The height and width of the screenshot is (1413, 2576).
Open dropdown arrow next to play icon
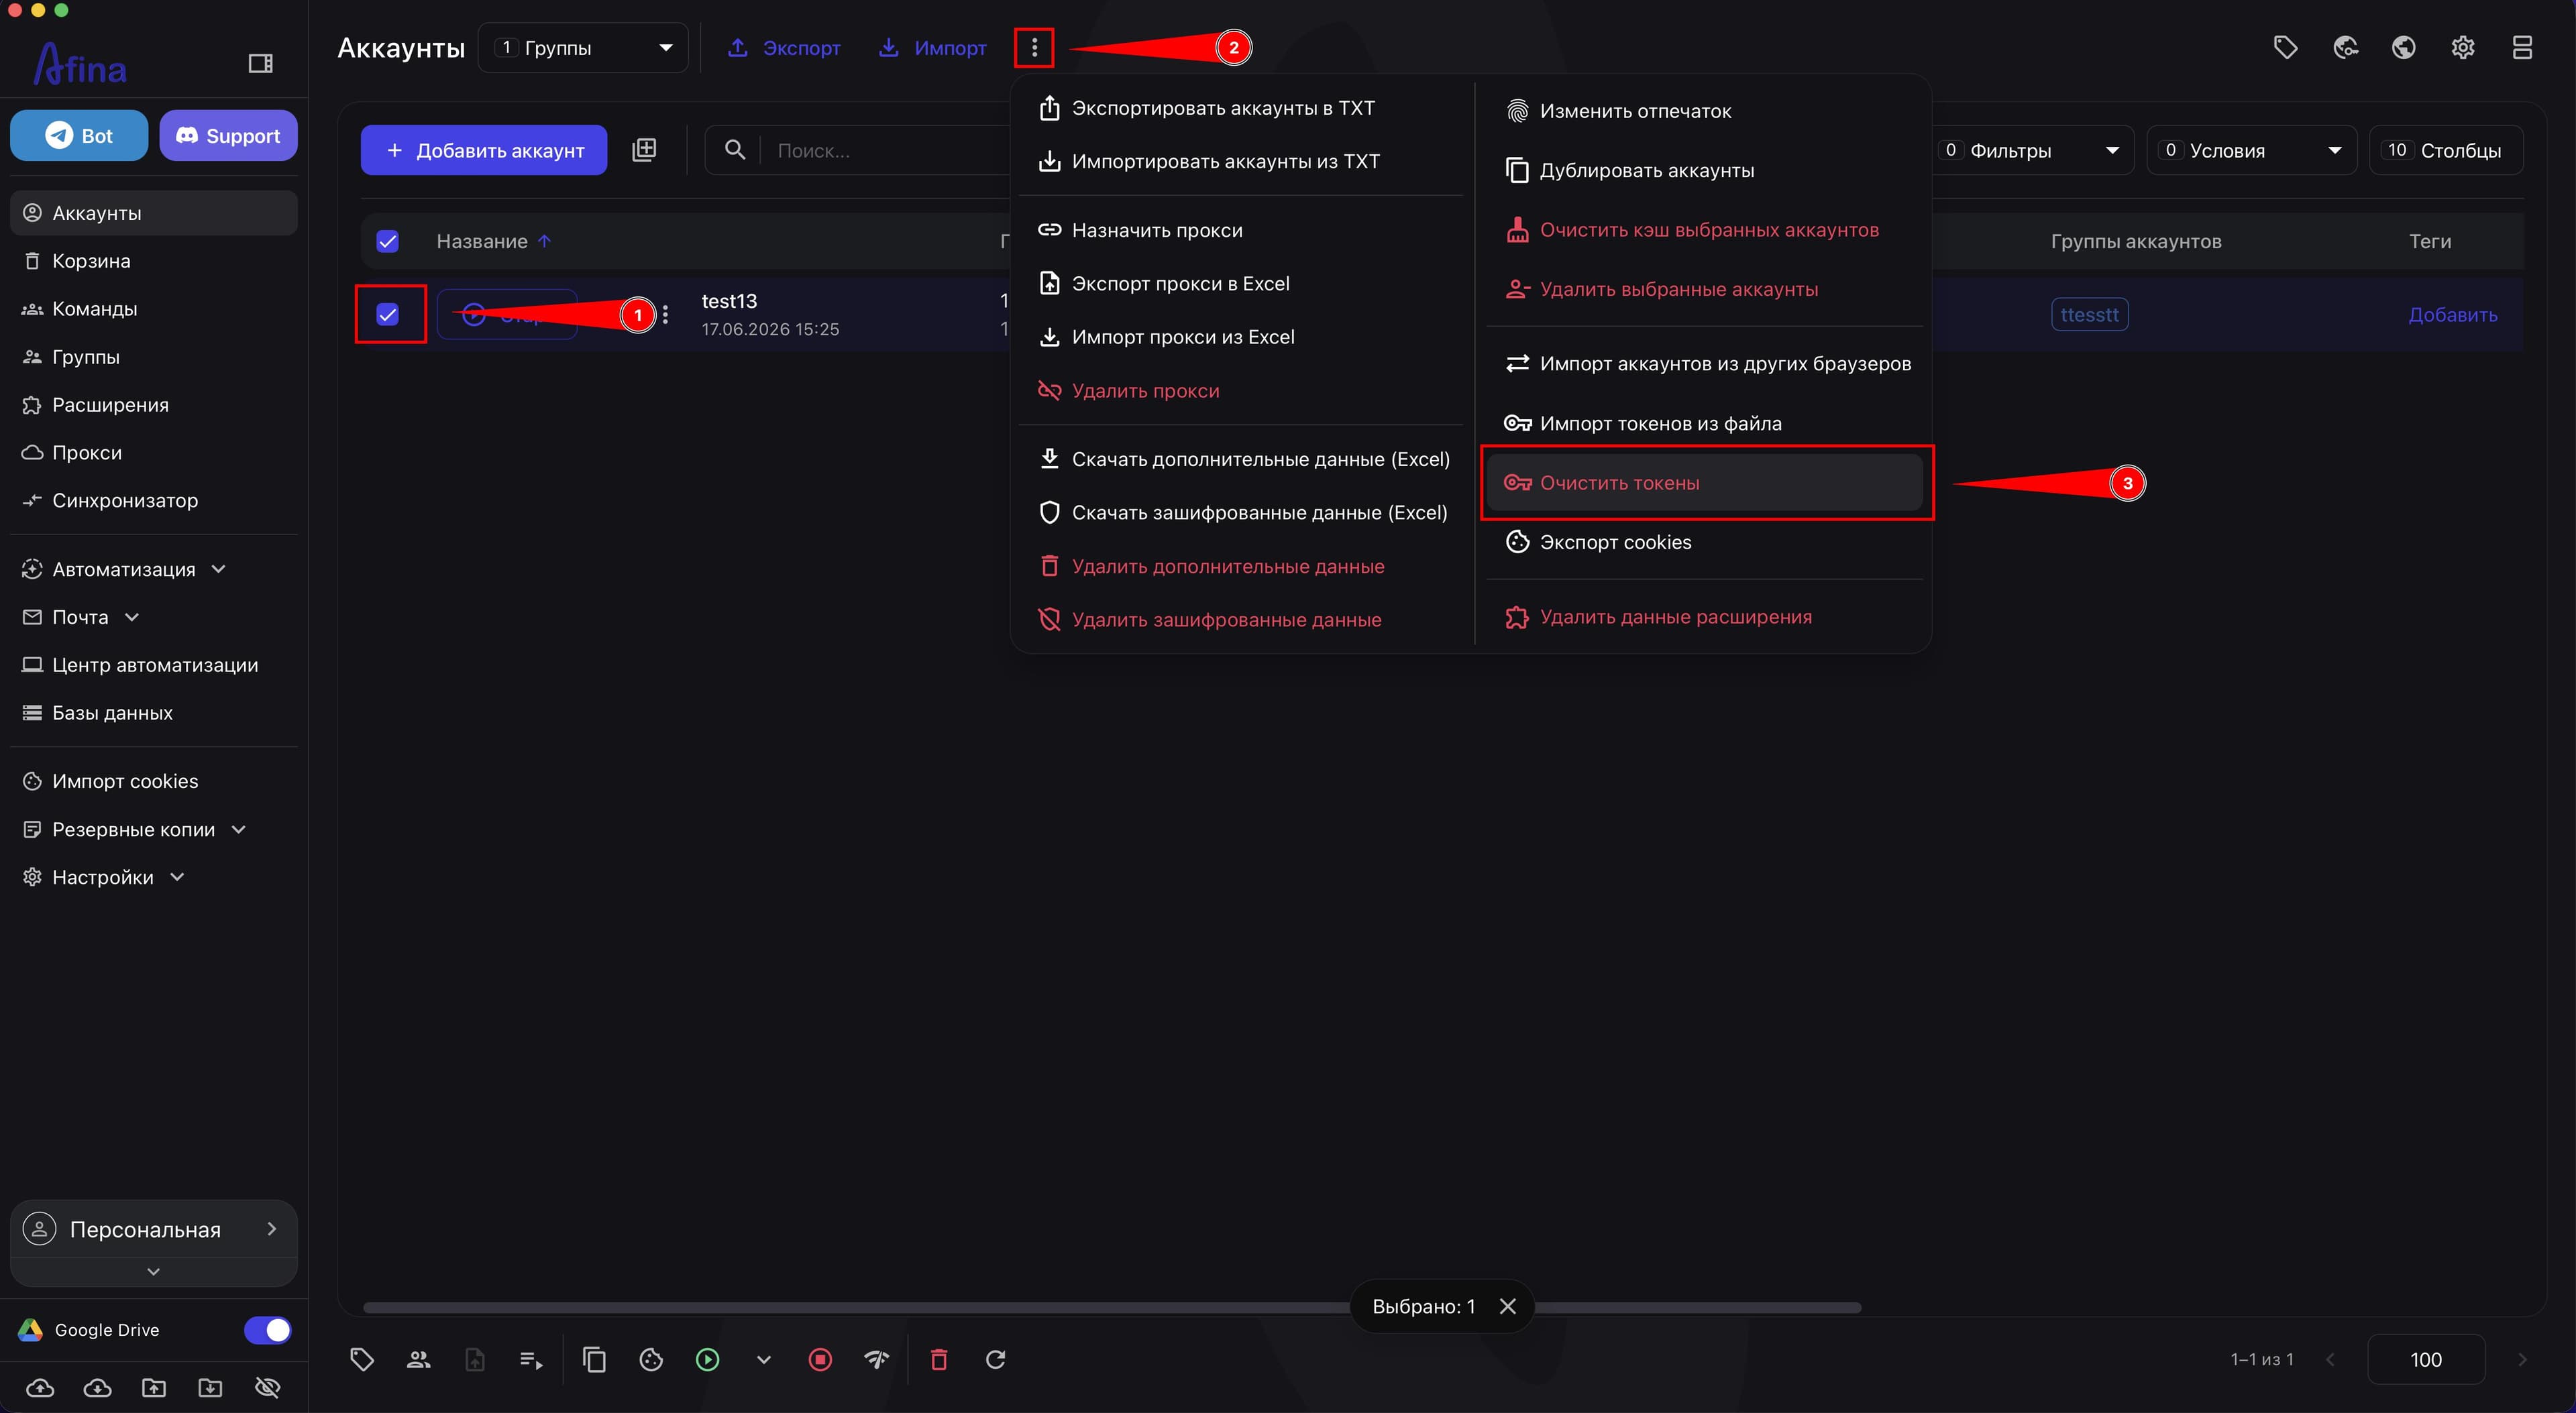tap(764, 1359)
